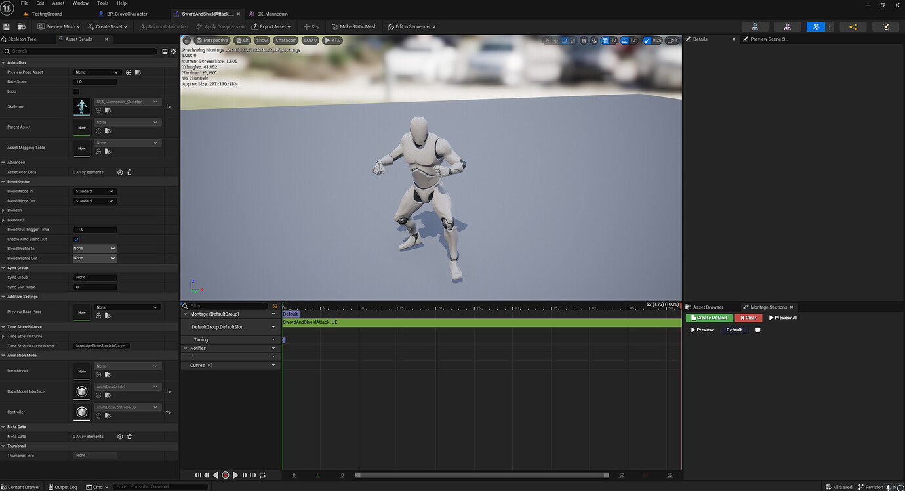This screenshot has height=491, width=905.
Task: Jump to the start of the montage
Action: (198, 475)
